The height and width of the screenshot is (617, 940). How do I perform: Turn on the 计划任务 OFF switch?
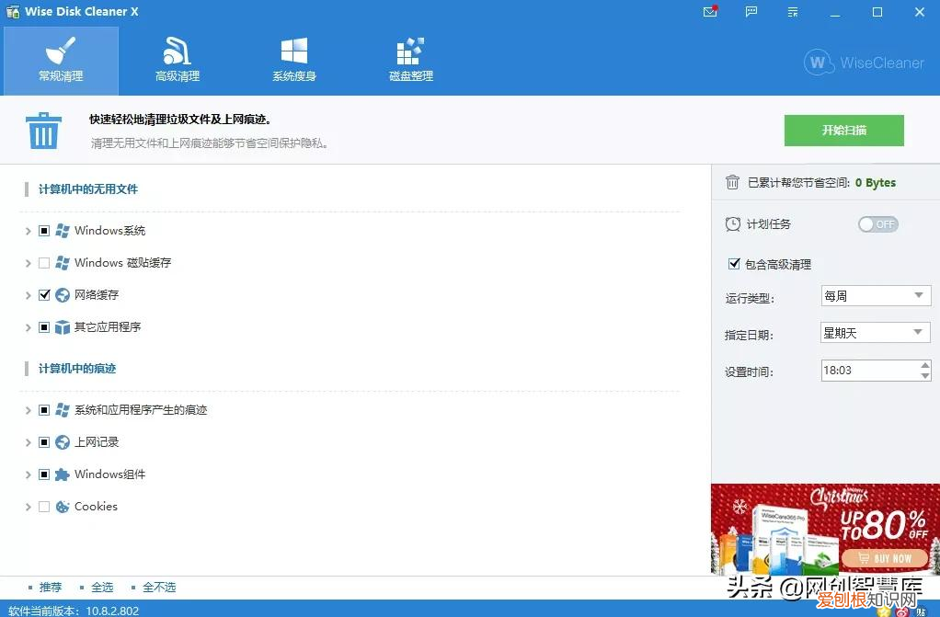877,223
